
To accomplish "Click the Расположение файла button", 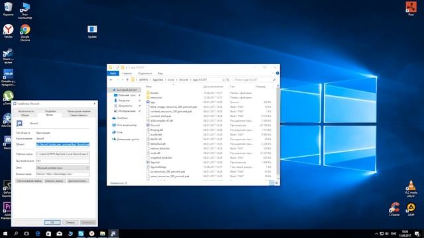I will [29, 180].
